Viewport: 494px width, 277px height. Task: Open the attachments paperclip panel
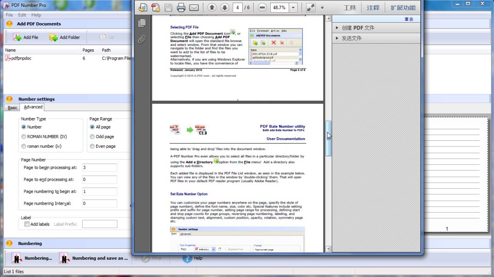[142, 39]
